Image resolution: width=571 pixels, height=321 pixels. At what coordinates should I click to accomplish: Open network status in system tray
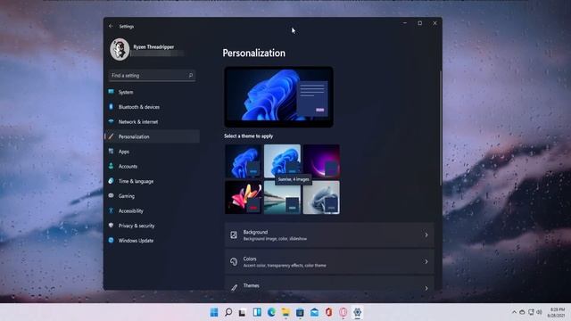click(x=531, y=312)
